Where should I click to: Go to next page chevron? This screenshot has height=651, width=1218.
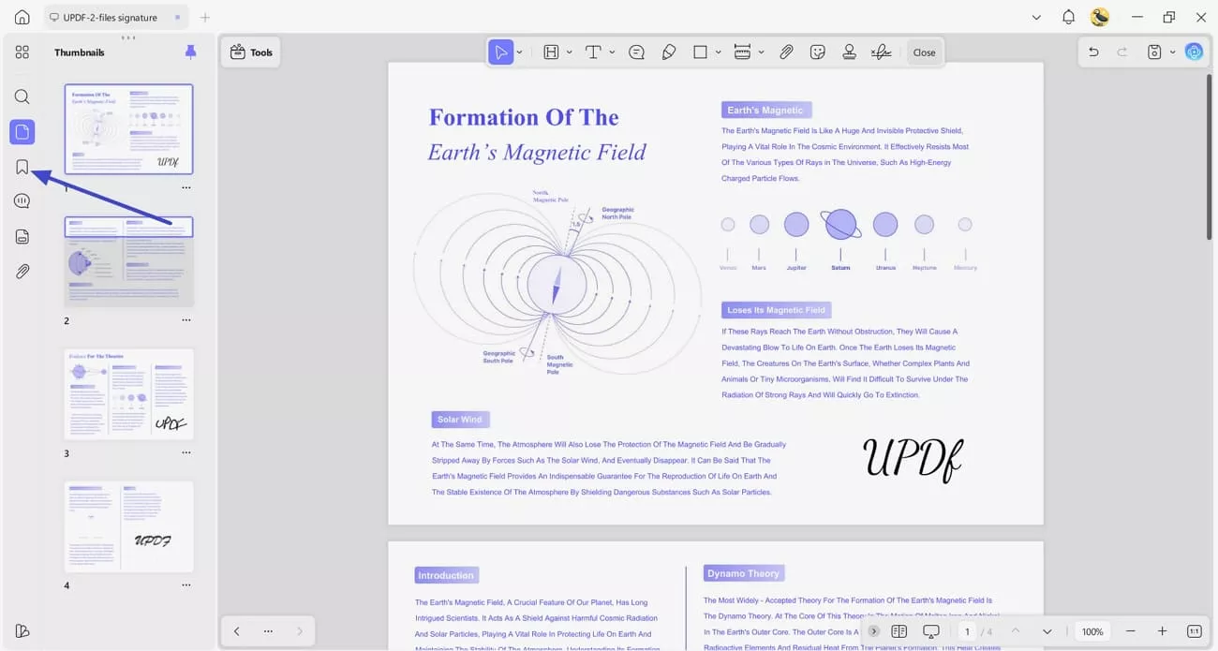pos(1047,631)
